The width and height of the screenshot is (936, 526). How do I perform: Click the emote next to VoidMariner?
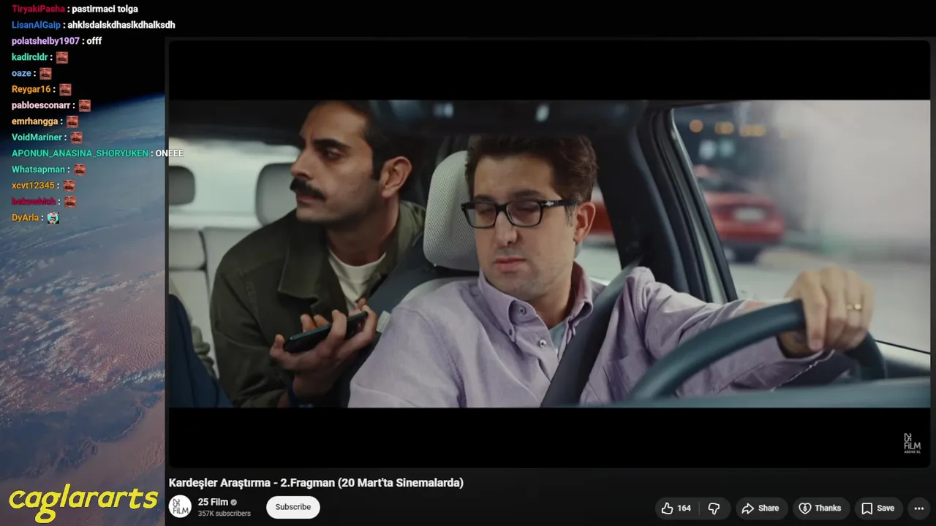click(x=76, y=137)
